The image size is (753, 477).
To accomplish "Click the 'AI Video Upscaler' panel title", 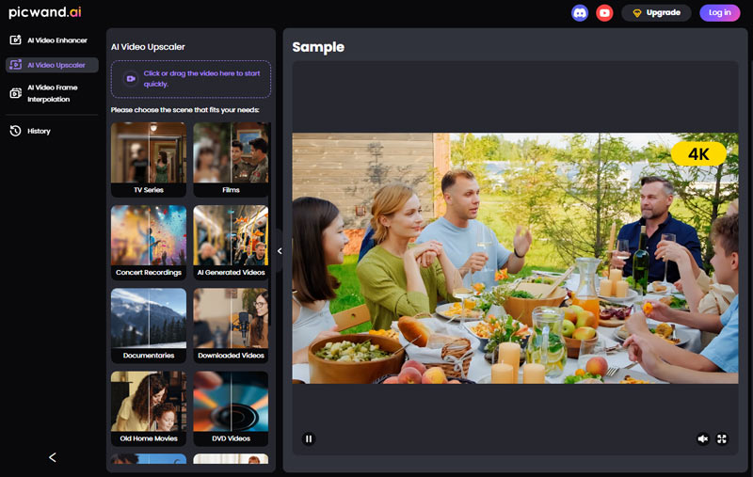I will [x=148, y=46].
